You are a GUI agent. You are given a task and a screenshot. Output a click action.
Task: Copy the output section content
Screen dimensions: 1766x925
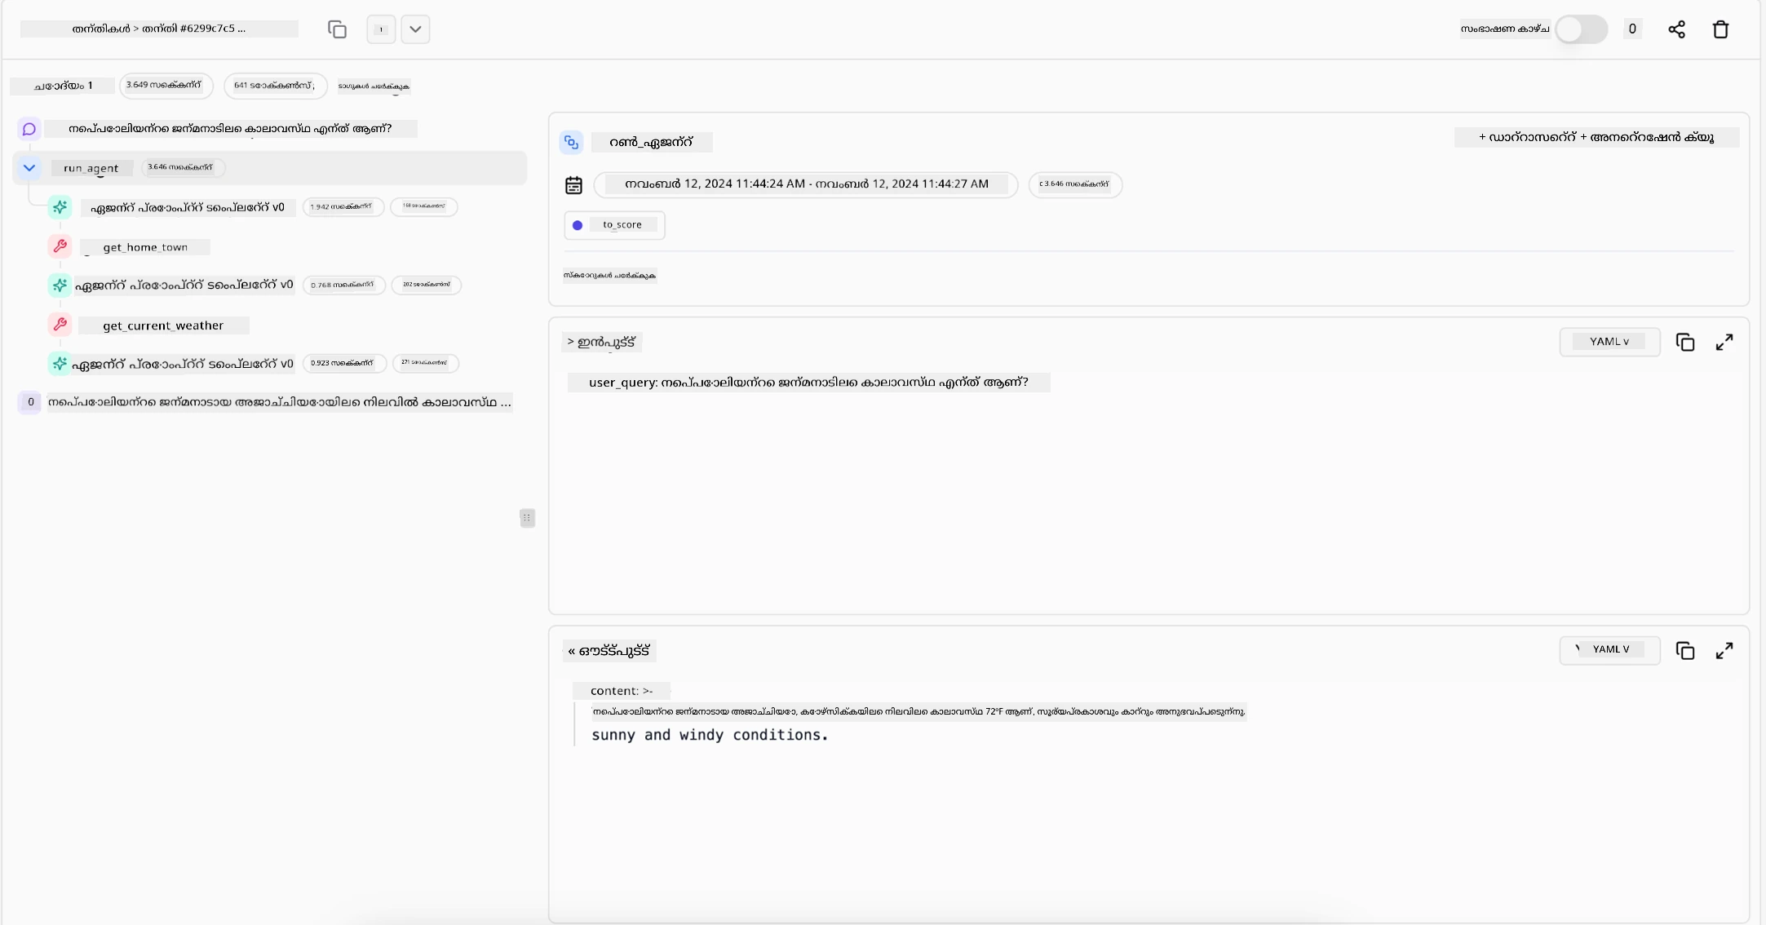click(1684, 651)
